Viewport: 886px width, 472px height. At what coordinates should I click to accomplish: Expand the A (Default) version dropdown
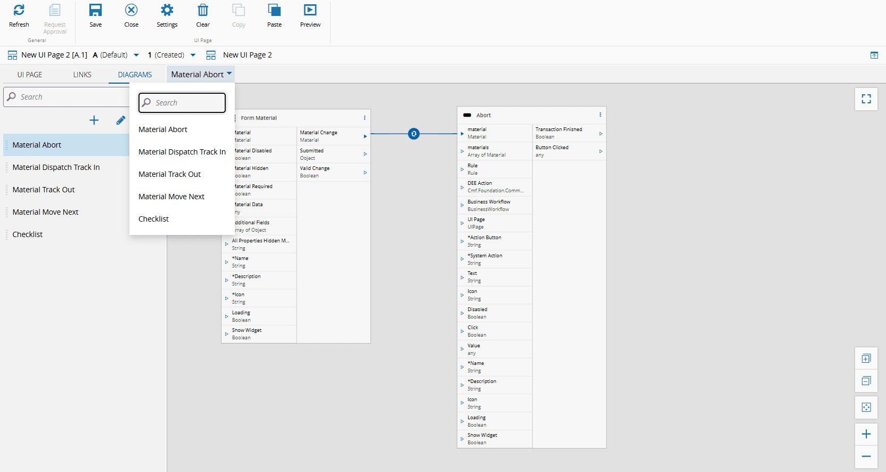[x=136, y=55]
